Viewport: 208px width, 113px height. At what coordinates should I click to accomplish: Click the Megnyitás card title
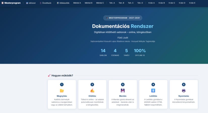coord(62,96)
